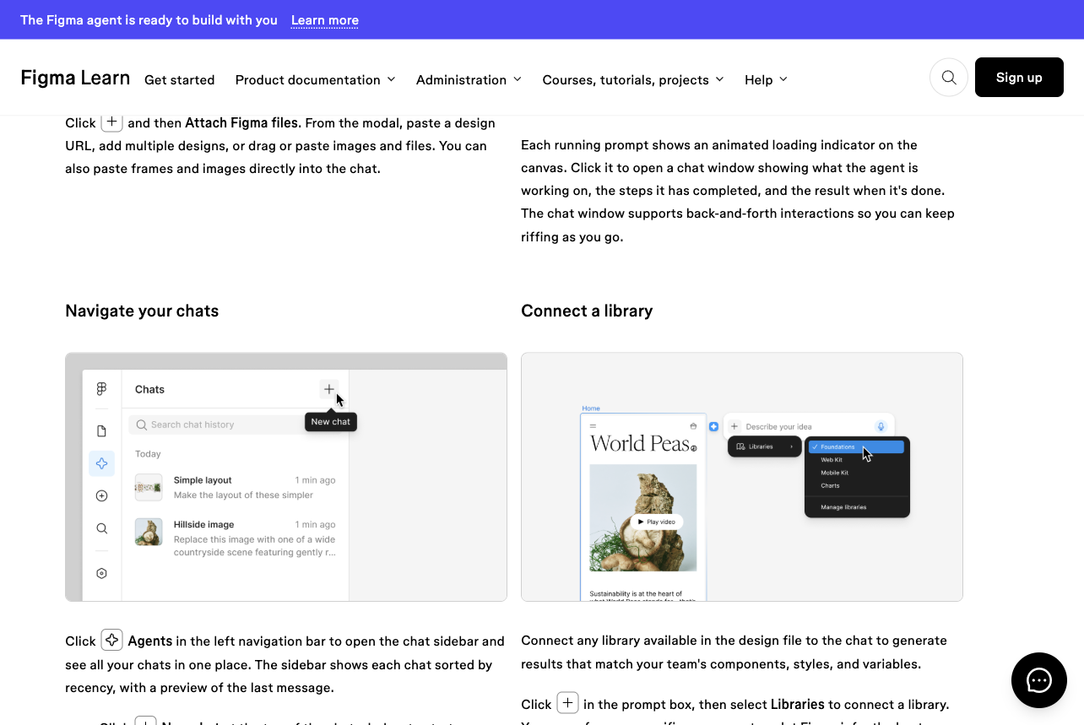Viewport: 1084px width, 725px height.
Task: Select Charts in the libraries list
Action: tap(830, 485)
